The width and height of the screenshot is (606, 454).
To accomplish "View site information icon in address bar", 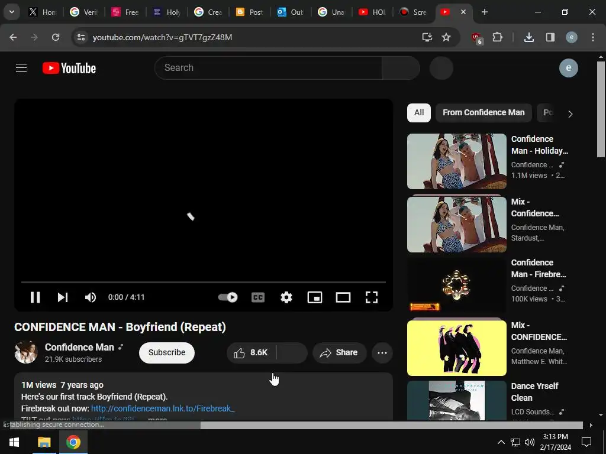I will pos(80,37).
